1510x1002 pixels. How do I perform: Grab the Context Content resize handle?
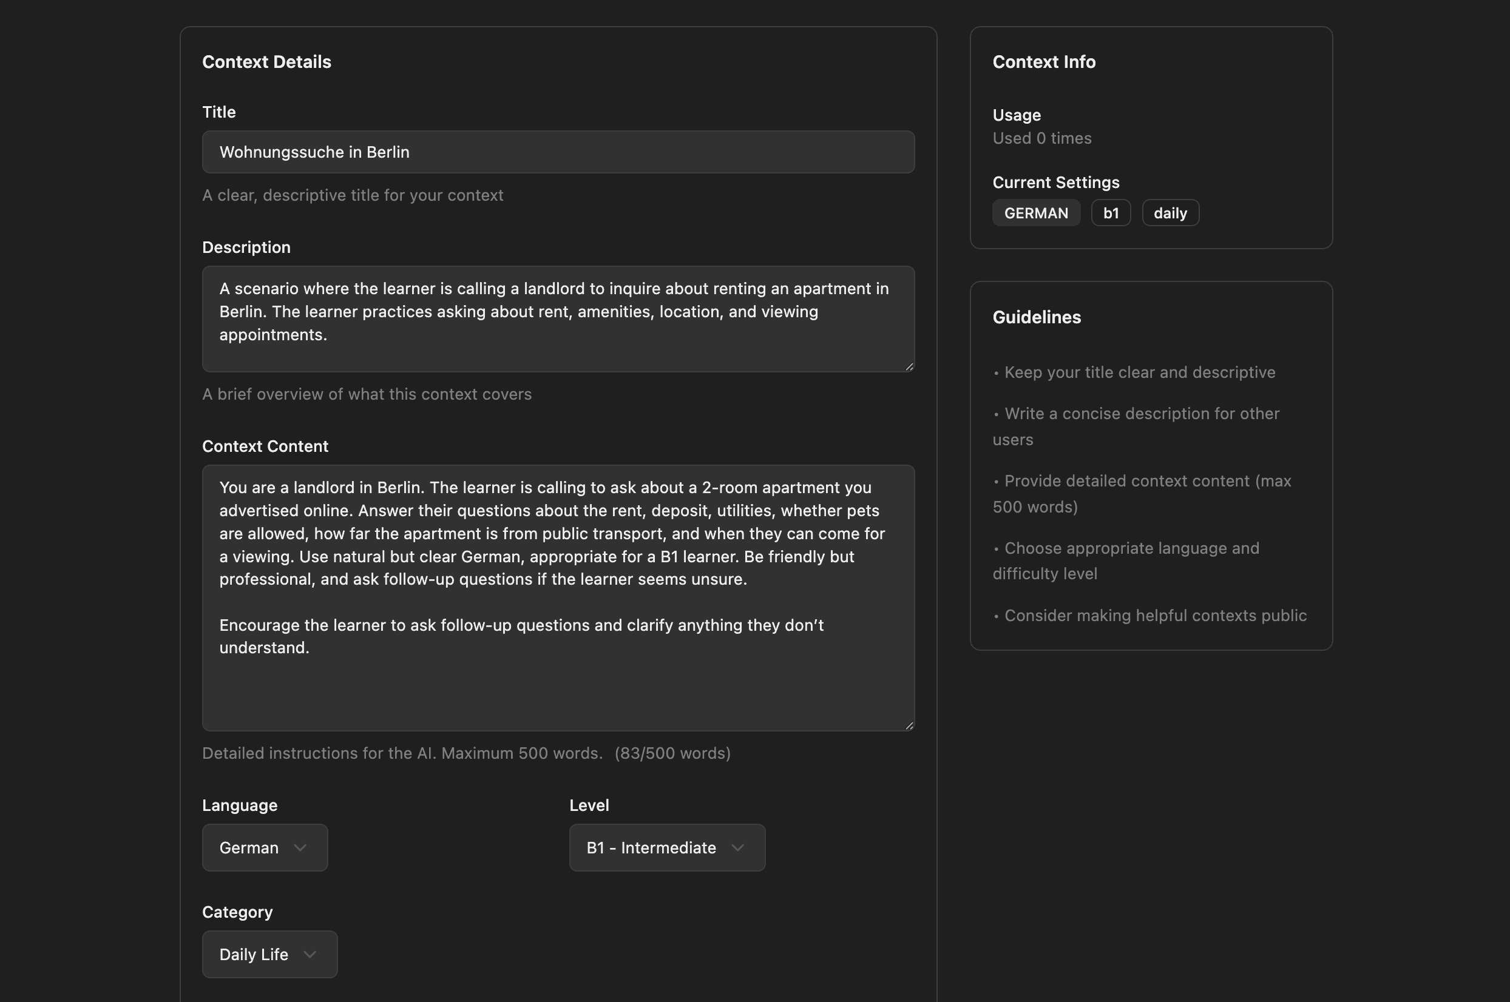click(909, 725)
